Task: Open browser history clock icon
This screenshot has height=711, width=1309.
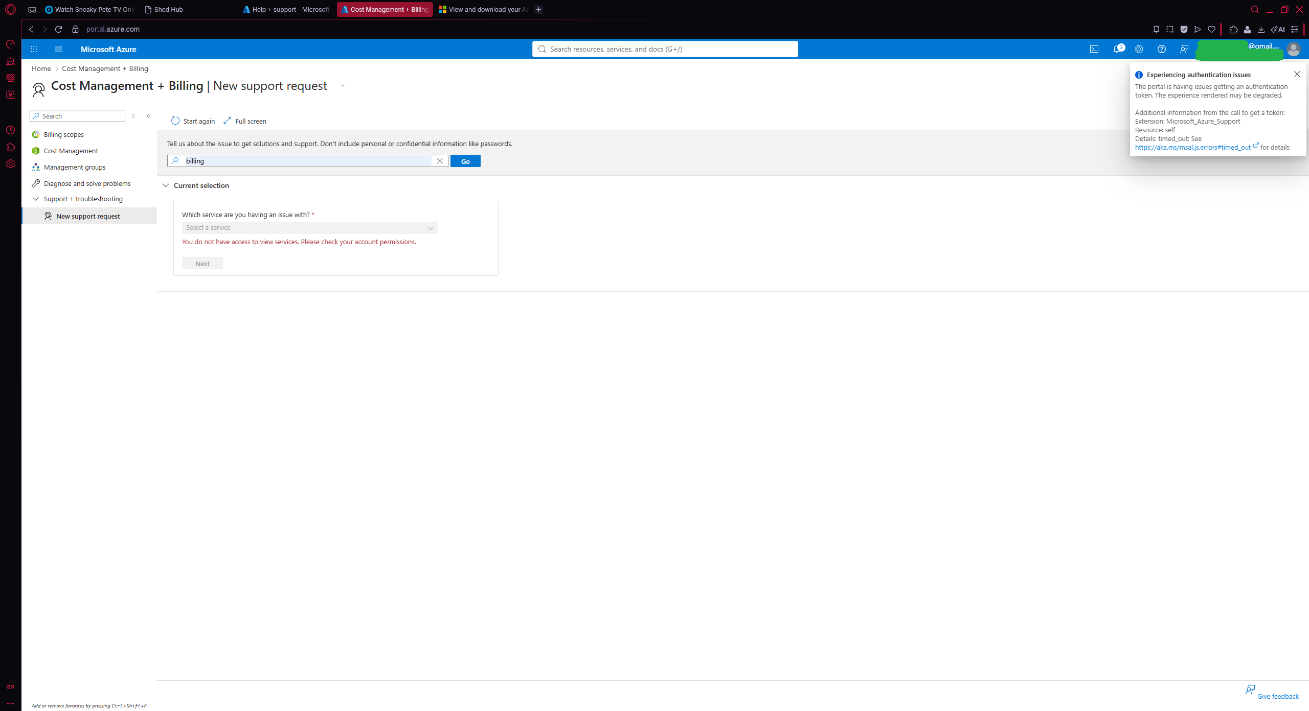Action: click(10, 130)
